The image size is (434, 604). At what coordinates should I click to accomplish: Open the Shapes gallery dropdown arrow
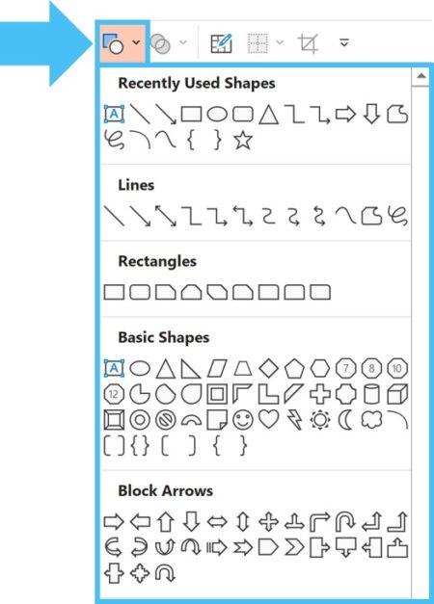(136, 42)
